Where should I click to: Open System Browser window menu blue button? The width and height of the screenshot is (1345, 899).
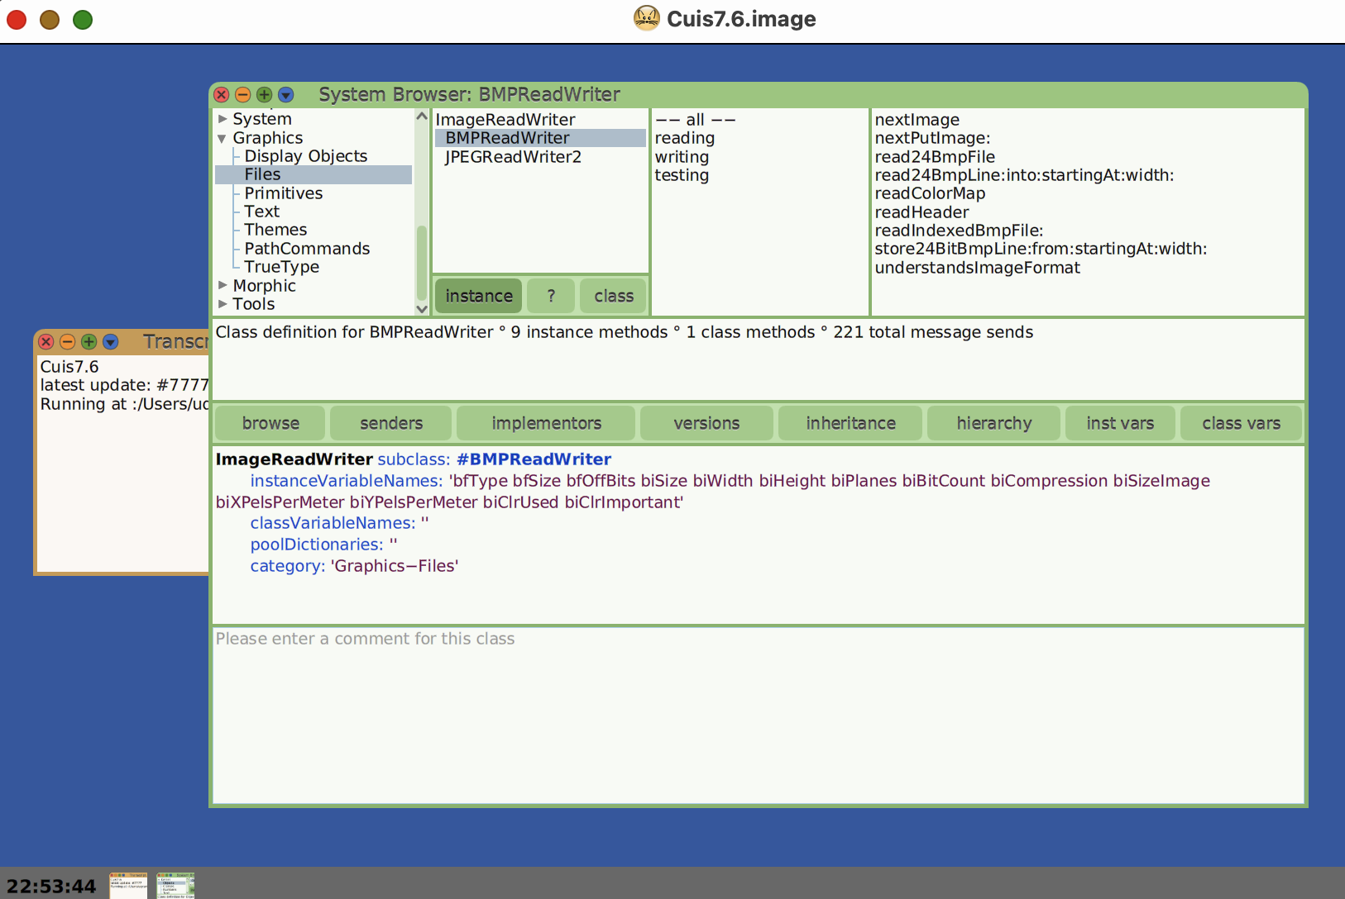pos(286,94)
